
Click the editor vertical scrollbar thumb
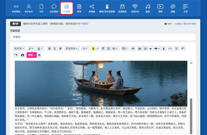tap(191, 116)
